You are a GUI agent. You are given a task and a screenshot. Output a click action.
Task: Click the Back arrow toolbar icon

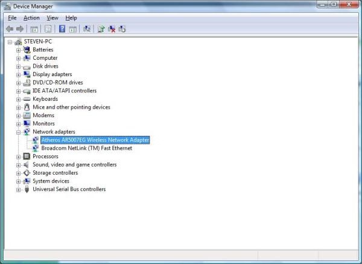tap(9, 28)
